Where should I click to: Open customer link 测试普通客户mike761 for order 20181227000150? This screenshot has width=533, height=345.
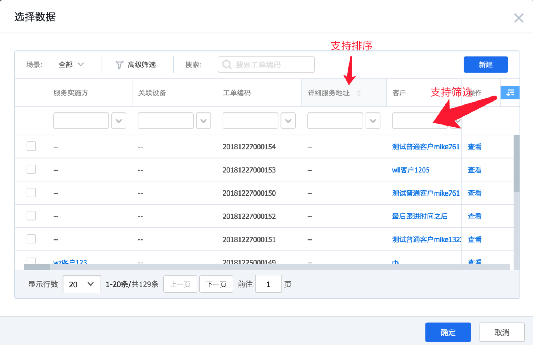coord(426,193)
